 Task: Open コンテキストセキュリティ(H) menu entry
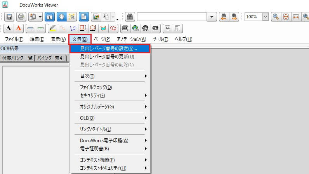110,168
